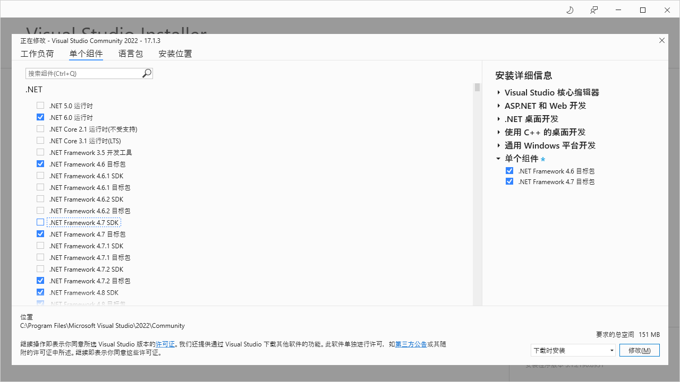Open the 许可证 link
The image size is (680, 382).
[x=165, y=344]
